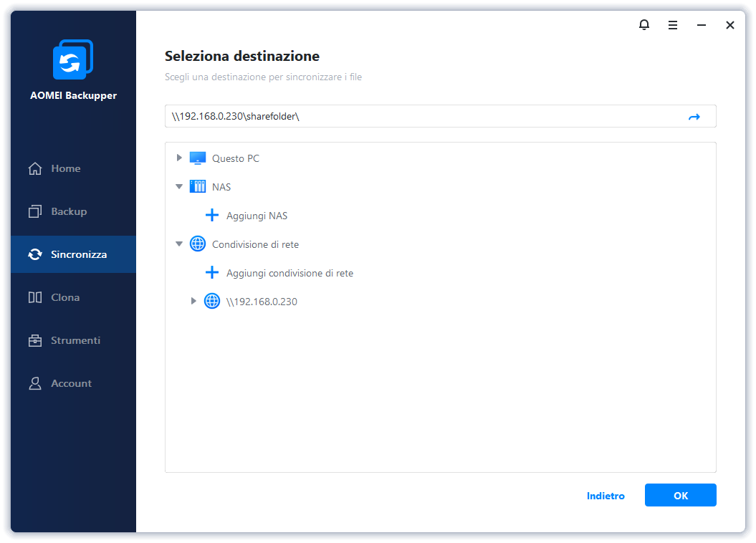Minimize the AOMEI Backupper window
Viewport: 756px width, 543px height.
pos(702,25)
